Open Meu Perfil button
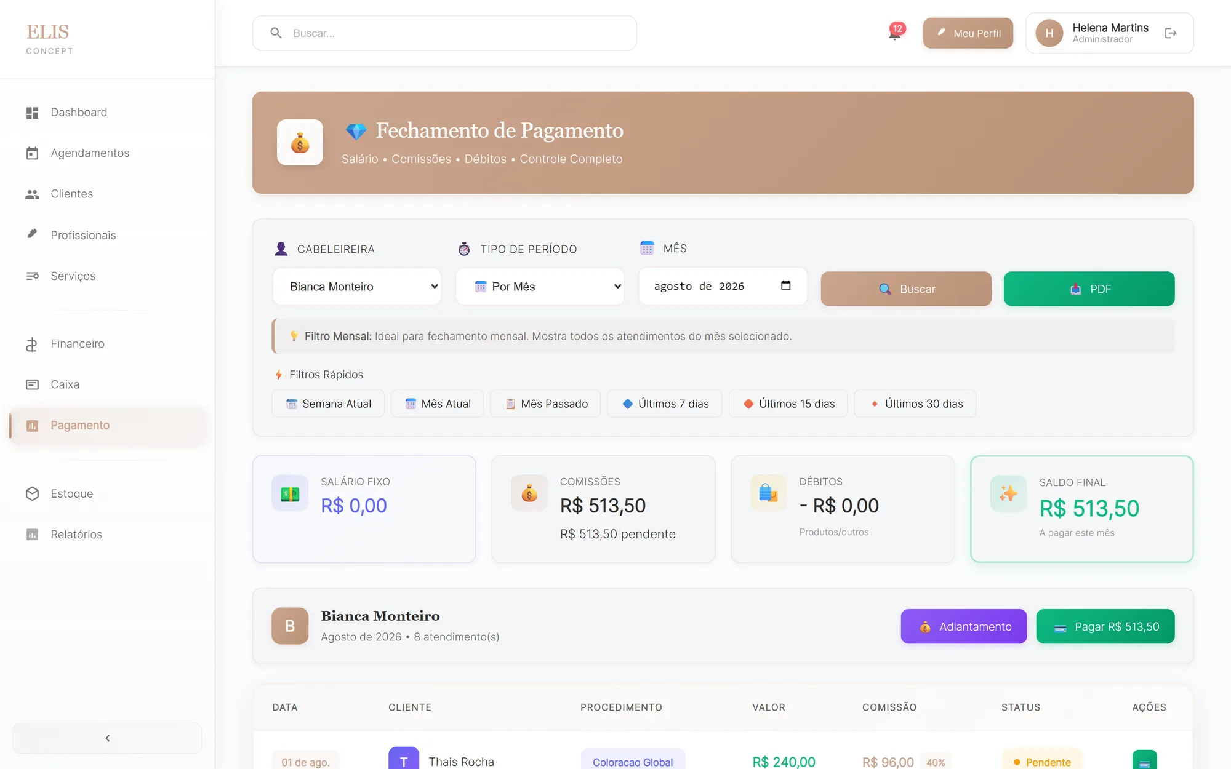 pos(968,33)
